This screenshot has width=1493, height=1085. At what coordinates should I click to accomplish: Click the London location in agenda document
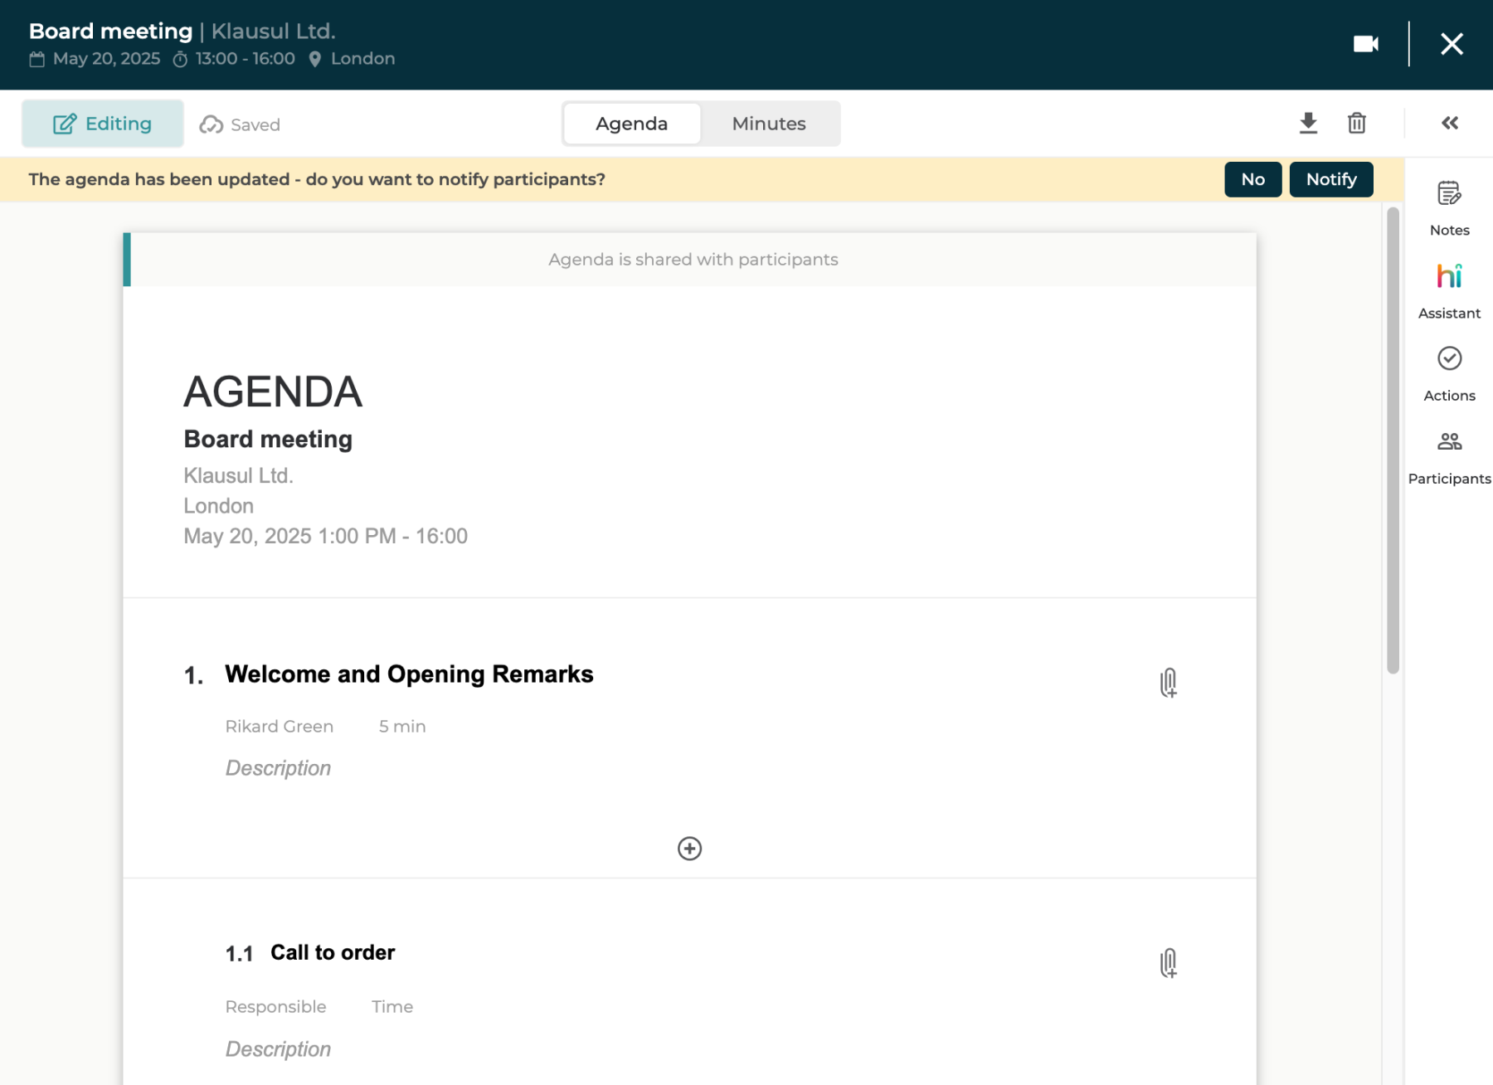(x=218, y=506)
